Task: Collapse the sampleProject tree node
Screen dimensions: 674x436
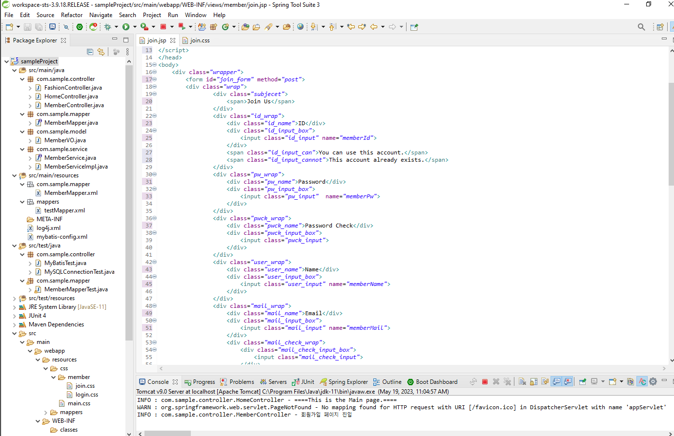Action: (x=6, y=61)
